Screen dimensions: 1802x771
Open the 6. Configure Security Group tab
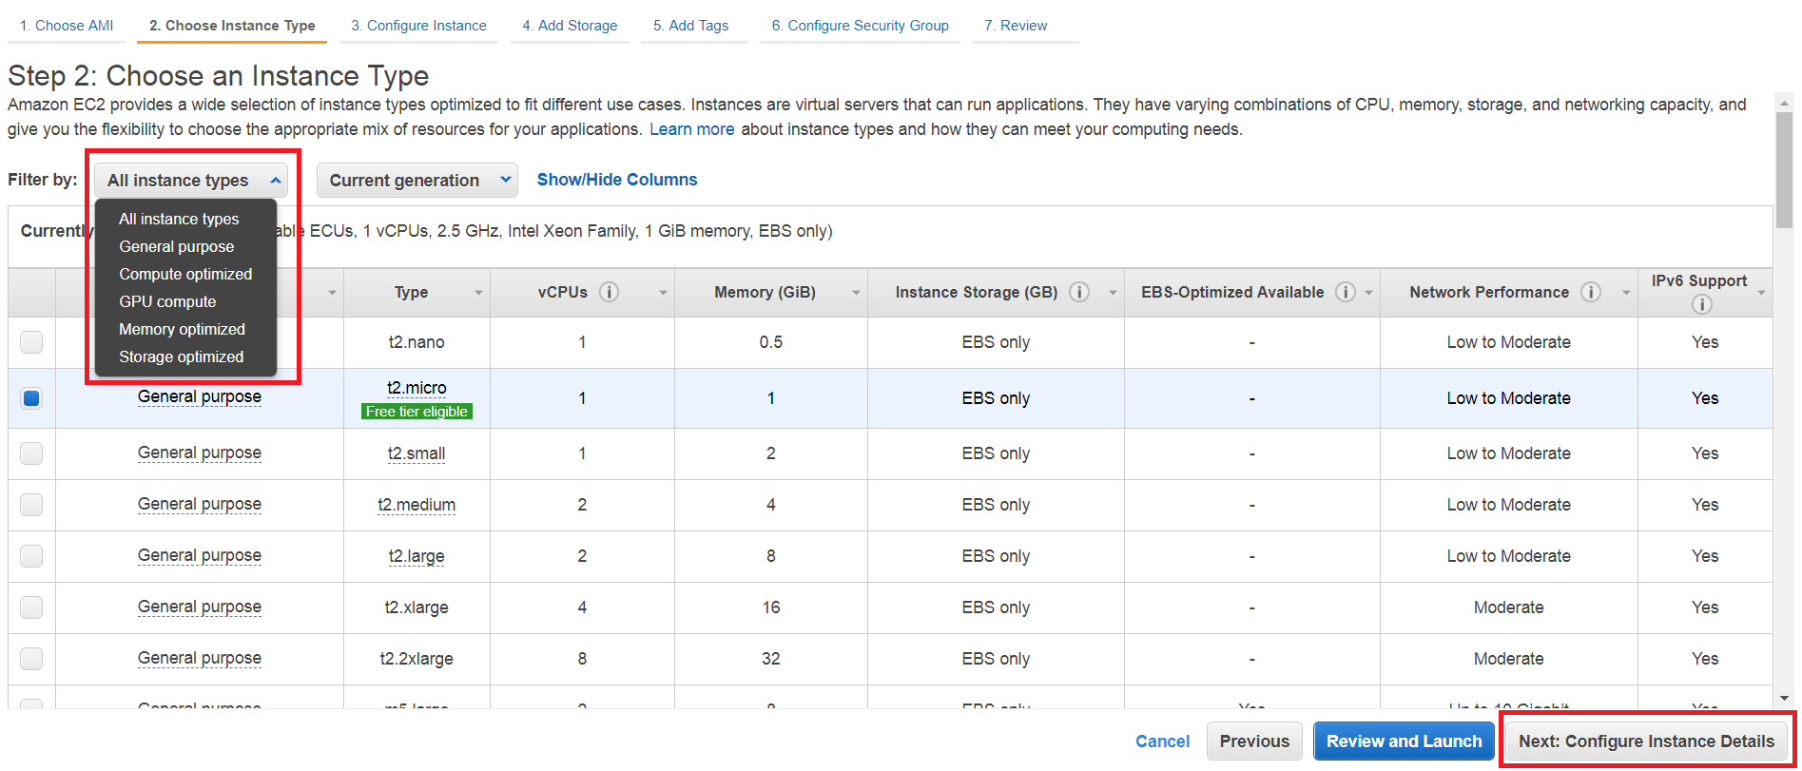pos(860,26)
